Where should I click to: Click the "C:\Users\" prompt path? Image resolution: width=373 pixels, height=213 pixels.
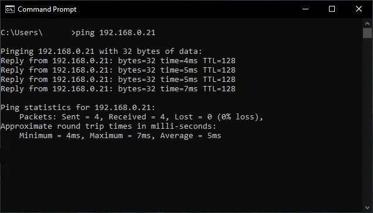click(x=22, y=33)
